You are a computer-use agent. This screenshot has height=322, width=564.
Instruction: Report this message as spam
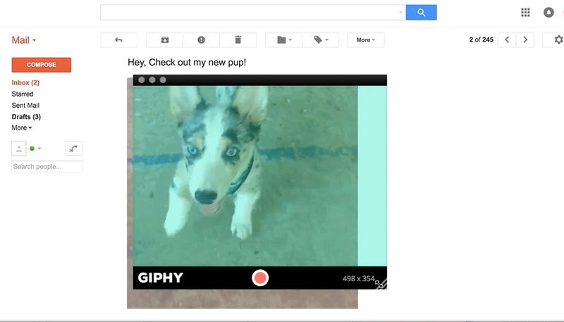coord(201,40)
